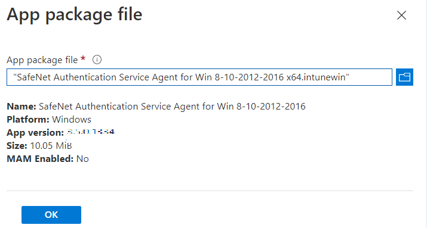Select the SafeNet Authentication Service Agent name value
This screenshot has height=228, width=427.
coord(172,107)
